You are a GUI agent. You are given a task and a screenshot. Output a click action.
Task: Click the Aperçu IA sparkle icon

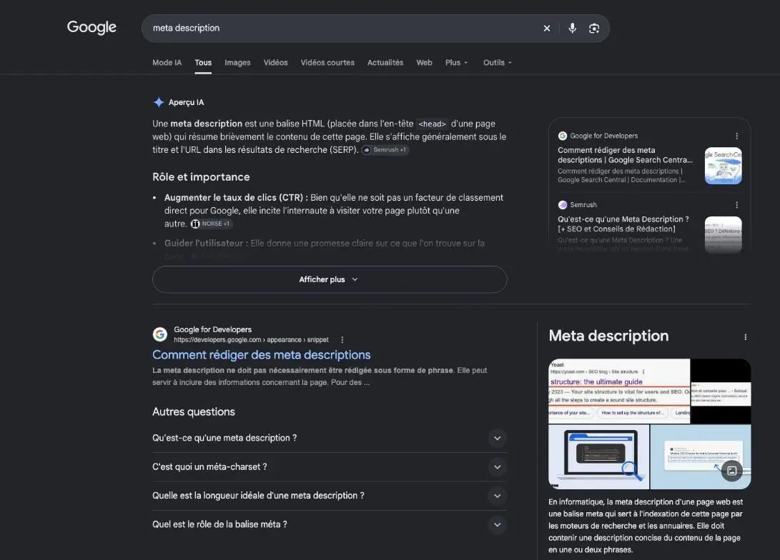(159, 102)
